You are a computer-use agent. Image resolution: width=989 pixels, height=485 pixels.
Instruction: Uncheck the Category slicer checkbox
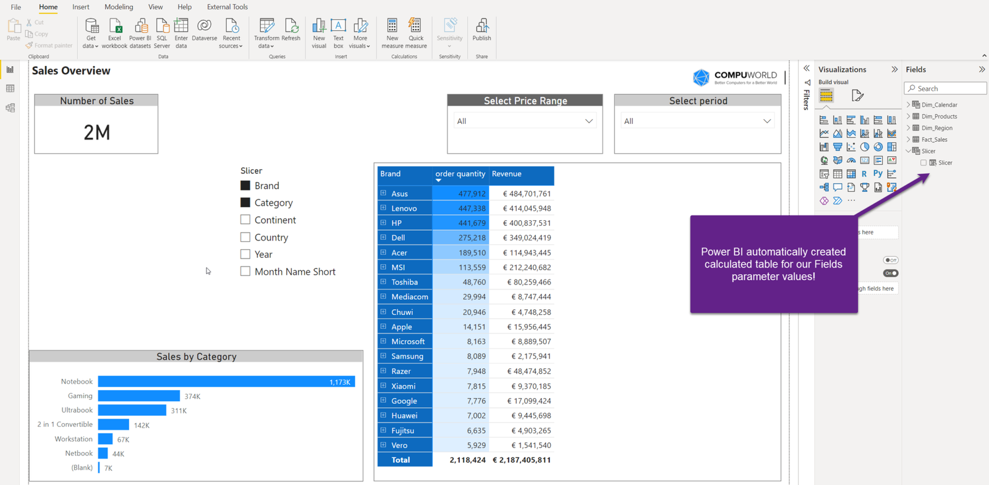pos(245,202)
